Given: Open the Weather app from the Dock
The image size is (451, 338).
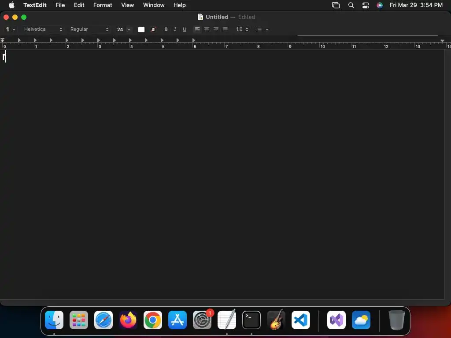Looking at the screenshot, I should pyautogui.click(x=361, y=320).
